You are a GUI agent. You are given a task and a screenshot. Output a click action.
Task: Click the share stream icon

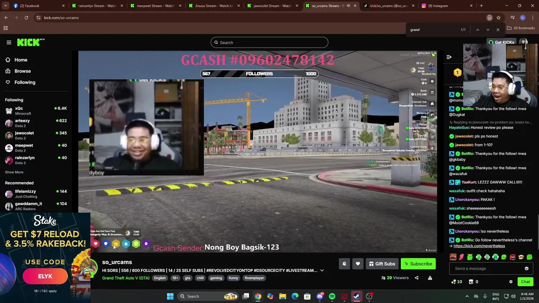(x=416, y=278)
